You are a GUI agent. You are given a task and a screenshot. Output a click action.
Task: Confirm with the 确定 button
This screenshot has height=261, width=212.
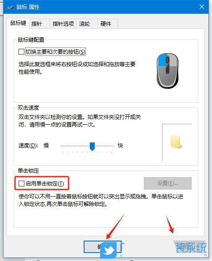coord(103,247)
